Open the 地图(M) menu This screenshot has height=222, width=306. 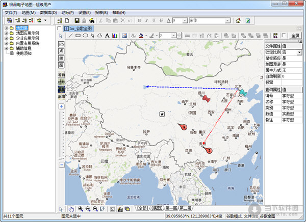tap(29, 13)
